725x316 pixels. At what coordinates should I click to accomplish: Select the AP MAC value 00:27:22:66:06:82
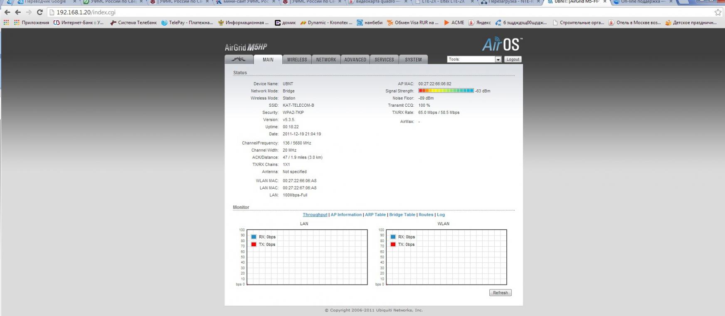(435, 83)
